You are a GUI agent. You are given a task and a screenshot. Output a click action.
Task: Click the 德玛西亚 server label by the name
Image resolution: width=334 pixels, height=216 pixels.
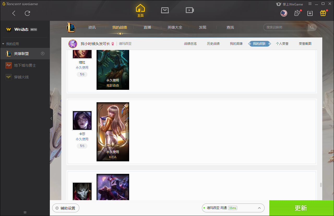[x=125, y=44]
